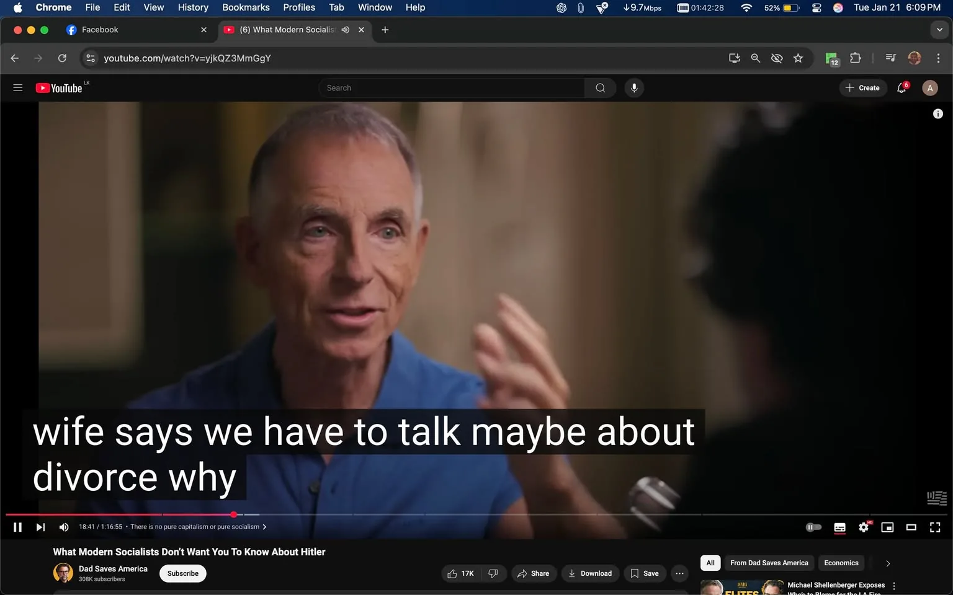The image size is (953, 595).
Task: Skip to the next video
Action: point(40,527)
